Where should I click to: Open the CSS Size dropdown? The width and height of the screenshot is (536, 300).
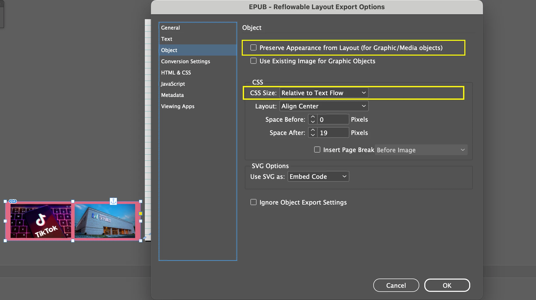point(324,93)
